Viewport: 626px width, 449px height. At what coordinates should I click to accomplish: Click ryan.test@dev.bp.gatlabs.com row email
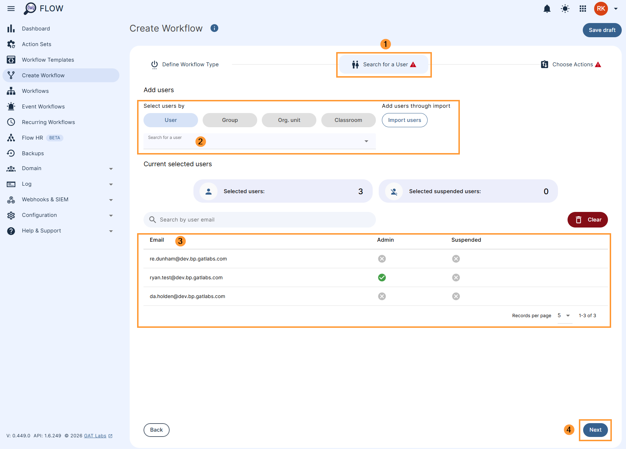pyautogui.click(x=186, y=277)
